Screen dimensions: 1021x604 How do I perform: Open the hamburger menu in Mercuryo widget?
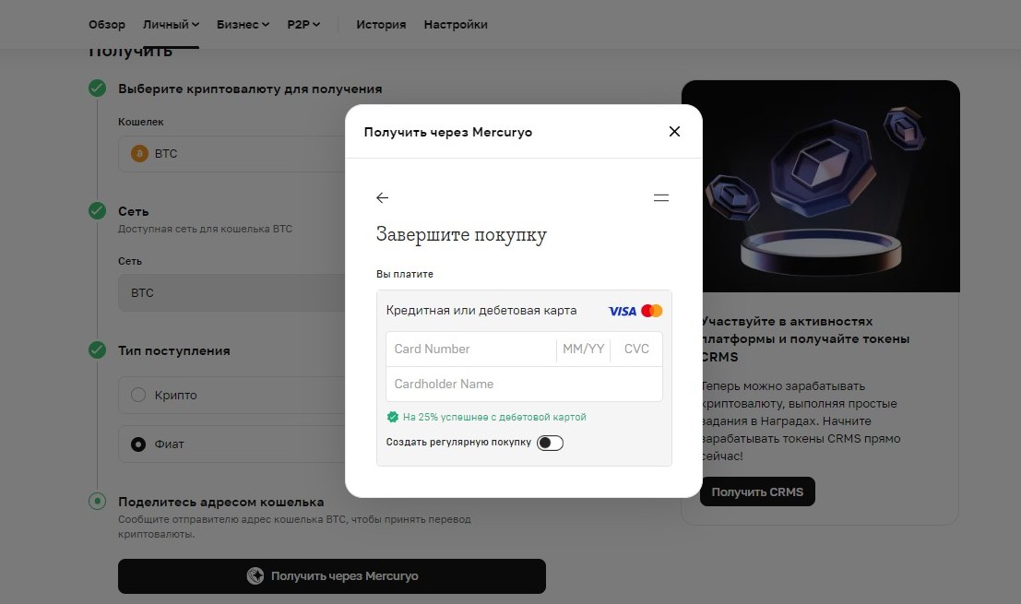click(x=661, y=198)
